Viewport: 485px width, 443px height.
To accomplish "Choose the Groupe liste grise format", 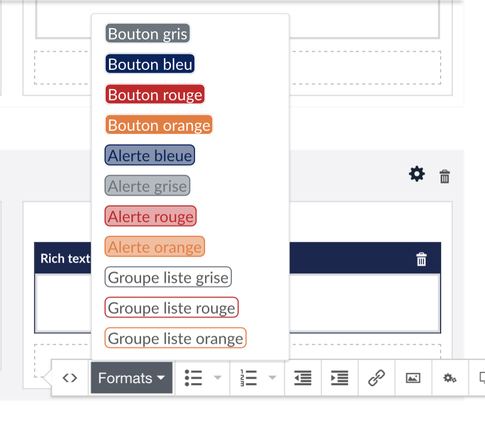I will click(168, 277).
